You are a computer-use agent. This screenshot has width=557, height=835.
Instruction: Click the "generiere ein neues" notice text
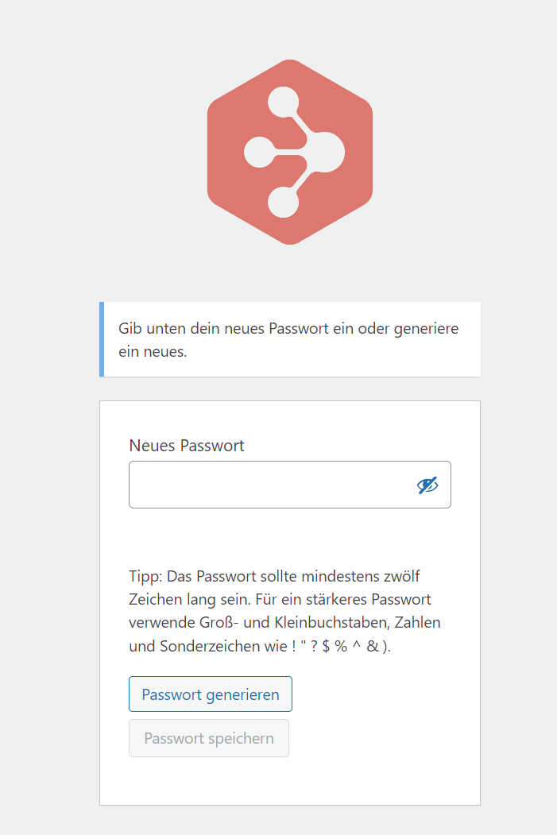point(288,340)
